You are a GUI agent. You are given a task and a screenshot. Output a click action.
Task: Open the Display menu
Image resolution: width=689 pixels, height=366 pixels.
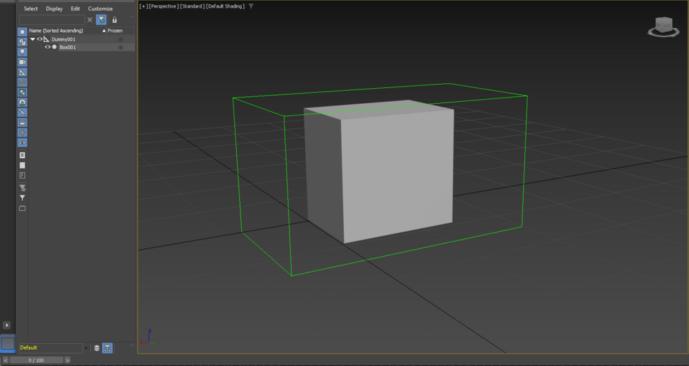coord(54,8)
